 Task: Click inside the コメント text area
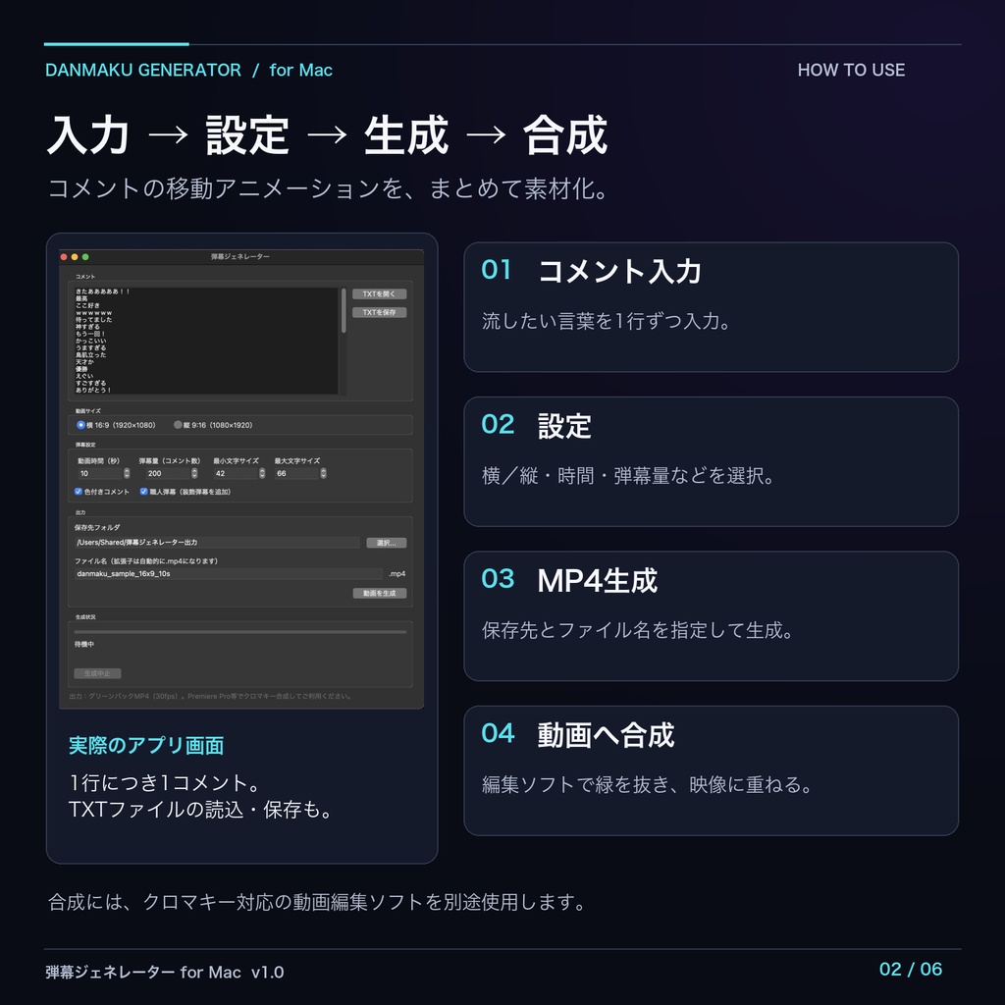tap(206, 341)
